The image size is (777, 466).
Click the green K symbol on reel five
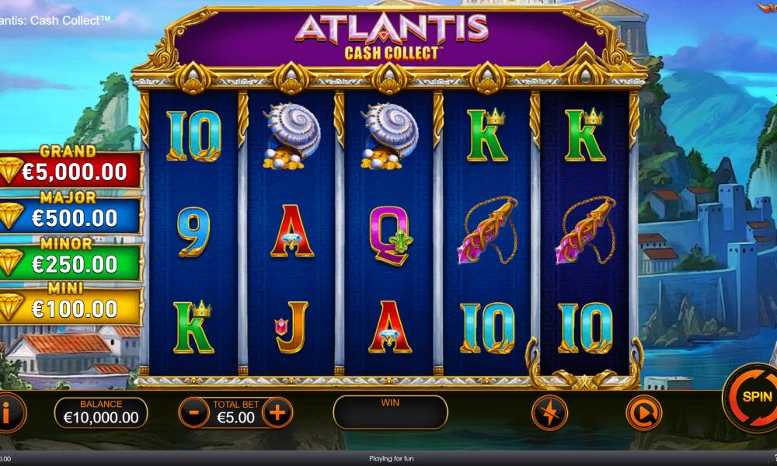pos(585,134)
